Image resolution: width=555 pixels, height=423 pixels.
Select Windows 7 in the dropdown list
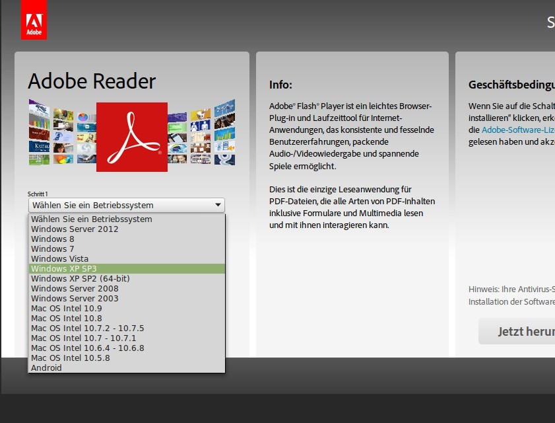(x=53, y=249)
